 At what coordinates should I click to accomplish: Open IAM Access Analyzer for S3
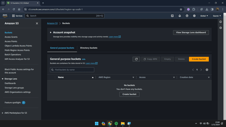pos(17,59)
